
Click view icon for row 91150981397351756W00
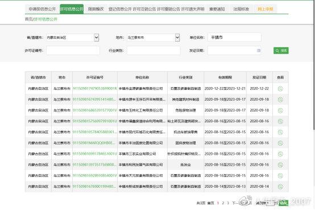point(280,164)
